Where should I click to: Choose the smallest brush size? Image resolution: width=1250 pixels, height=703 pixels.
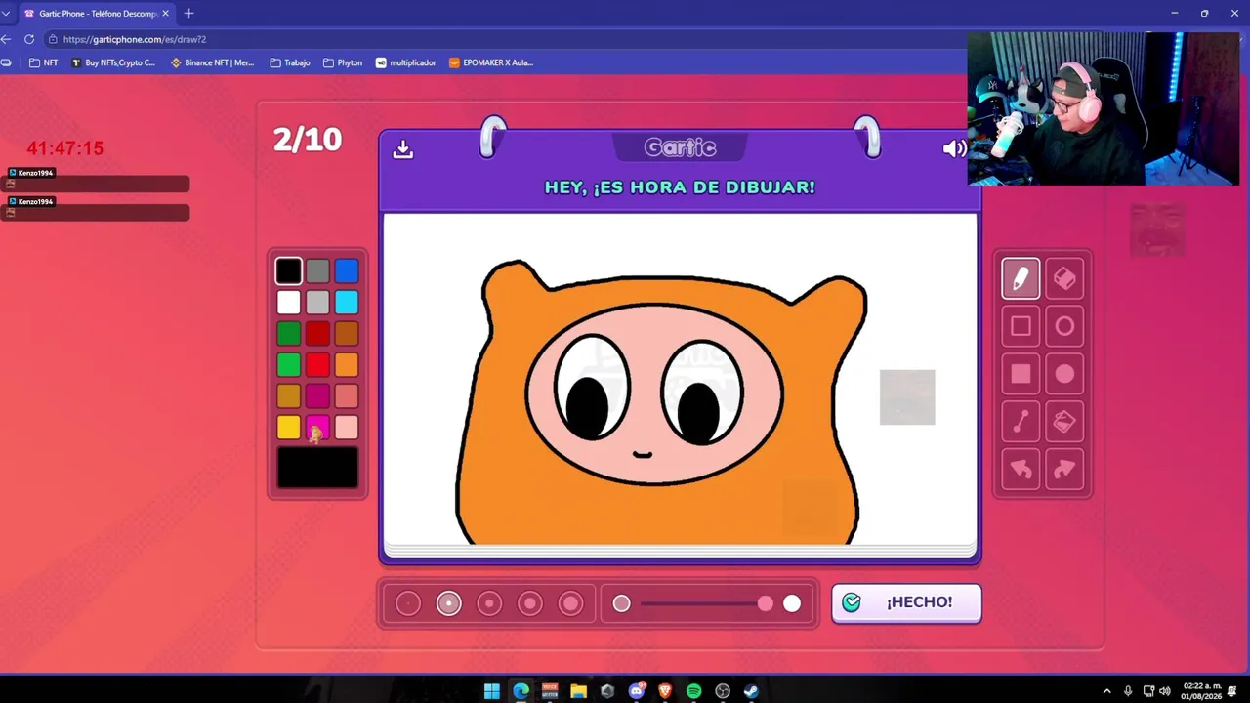[x=408, y=603]
